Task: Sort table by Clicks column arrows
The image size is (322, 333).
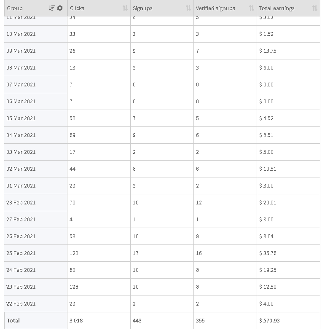Action: [125, 8]
